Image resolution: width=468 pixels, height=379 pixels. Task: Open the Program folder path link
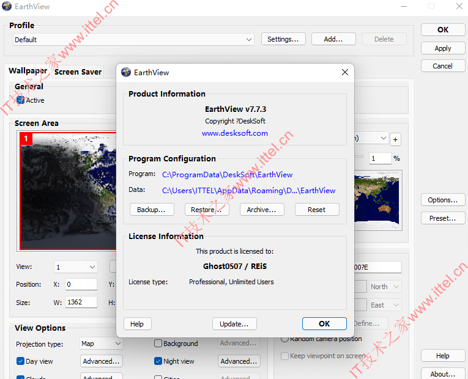pos(227,174)
